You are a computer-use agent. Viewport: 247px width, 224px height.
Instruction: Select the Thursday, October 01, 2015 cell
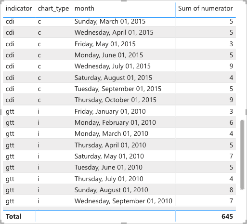pyautogui.click(x=116, y=100)
